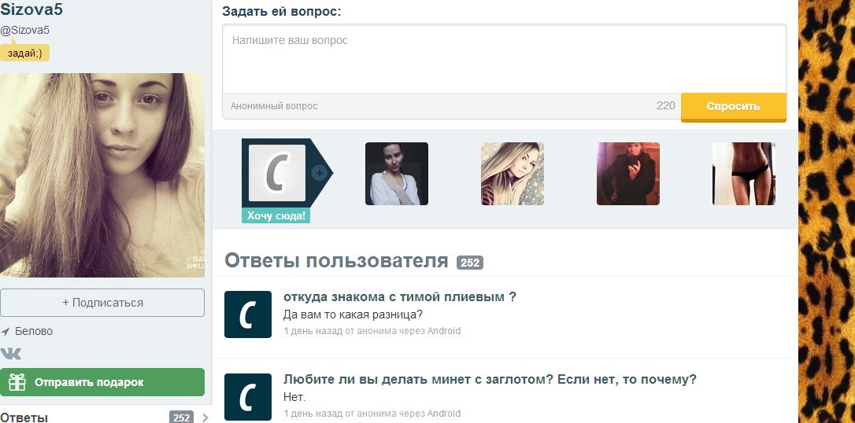Expand Ответы section via sidebar chevron
The height and width of the screenshot is (423, 855).
(x=205, y=417)
